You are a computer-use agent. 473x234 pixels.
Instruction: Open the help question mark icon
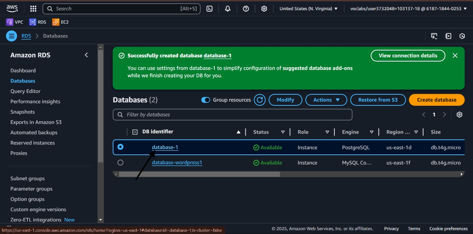click(x=246, y=9)
